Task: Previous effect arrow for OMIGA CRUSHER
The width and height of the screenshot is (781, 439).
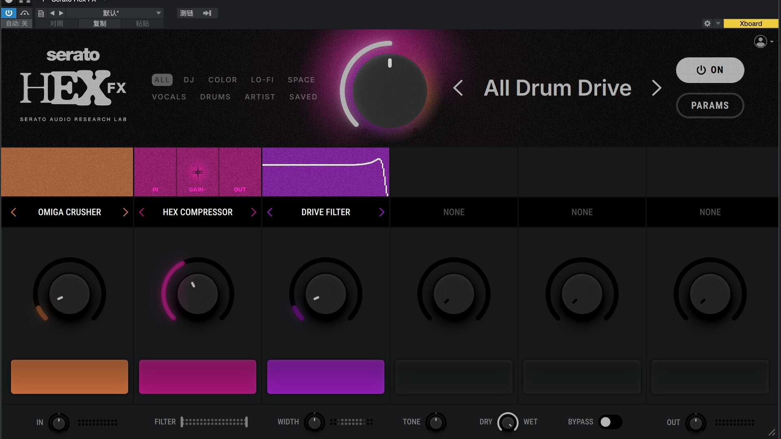Action: coord(13,212)
